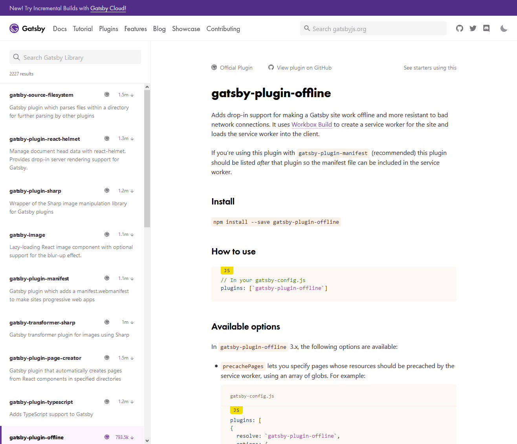Select gatsby-plugin-offline in plugin list
This screenshot has width=517, height=444.
pyautogui.click(x=37, y=437)
